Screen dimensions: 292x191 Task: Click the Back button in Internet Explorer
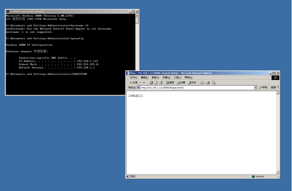pos(134,83)
